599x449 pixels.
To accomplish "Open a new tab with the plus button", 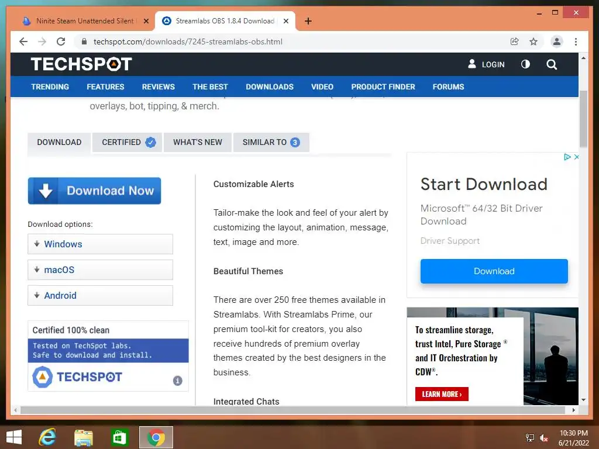I will 308,21.
